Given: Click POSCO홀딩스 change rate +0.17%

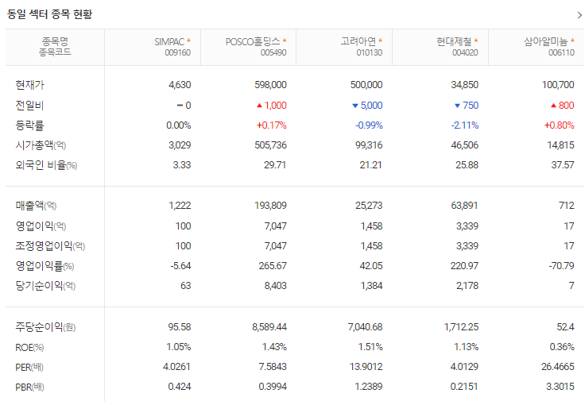Looking at the screenshot, I should [272, 125].
